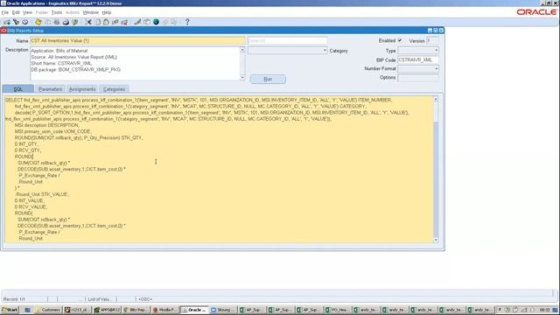Click the 'MSI.description DESCRIPTION,' SQL line
Viewport: 560px width, 315px height.
coord(46,125)
